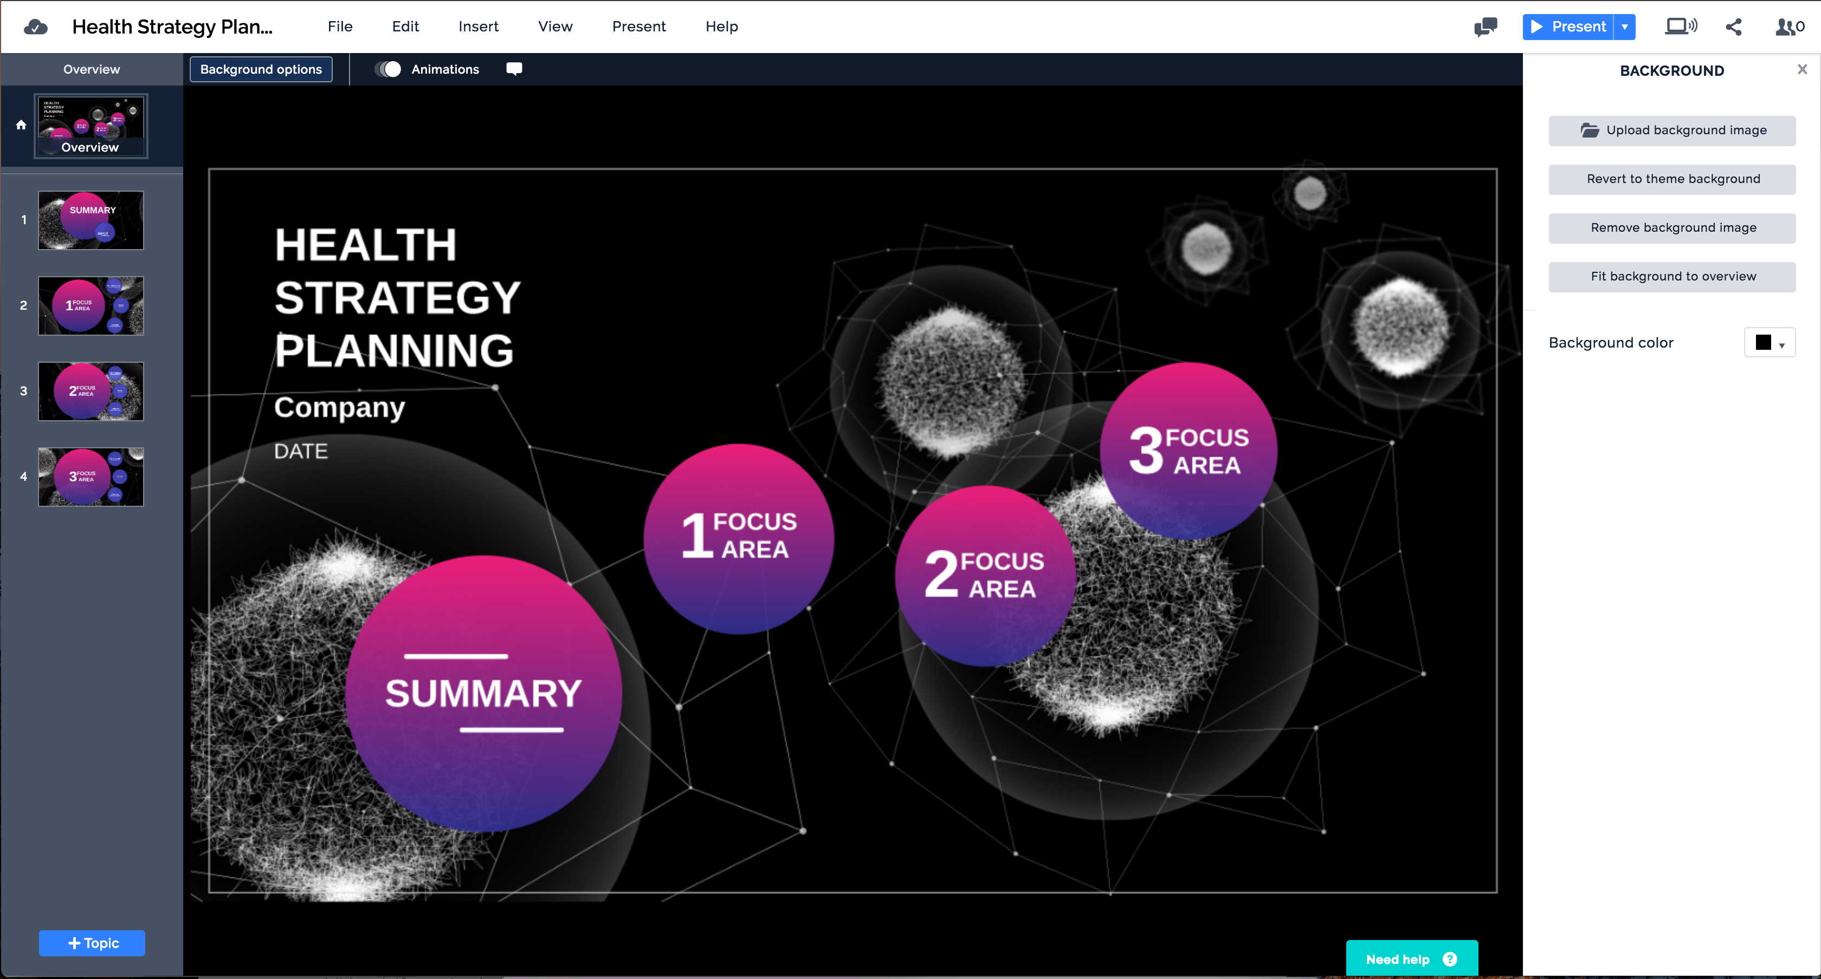This screenshot has height=979, width=1821.
Task: Click the remote presenting screen icon
Action: (1680, 27)
